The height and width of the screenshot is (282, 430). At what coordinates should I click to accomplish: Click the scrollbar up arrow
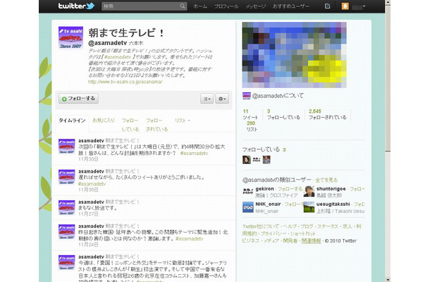(388, 3)
